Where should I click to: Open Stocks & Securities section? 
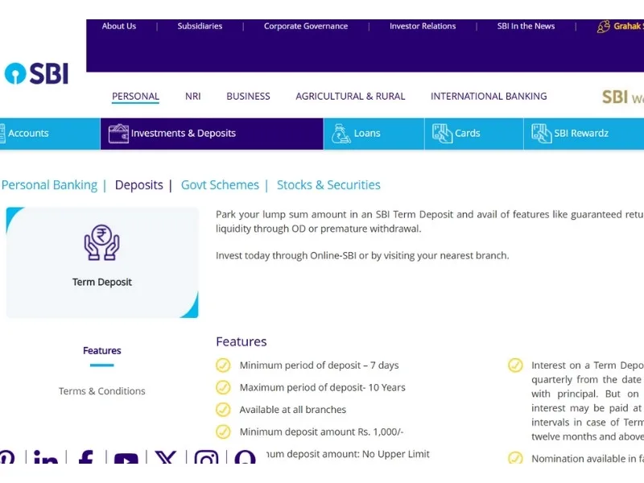click(x=328, y=185)
